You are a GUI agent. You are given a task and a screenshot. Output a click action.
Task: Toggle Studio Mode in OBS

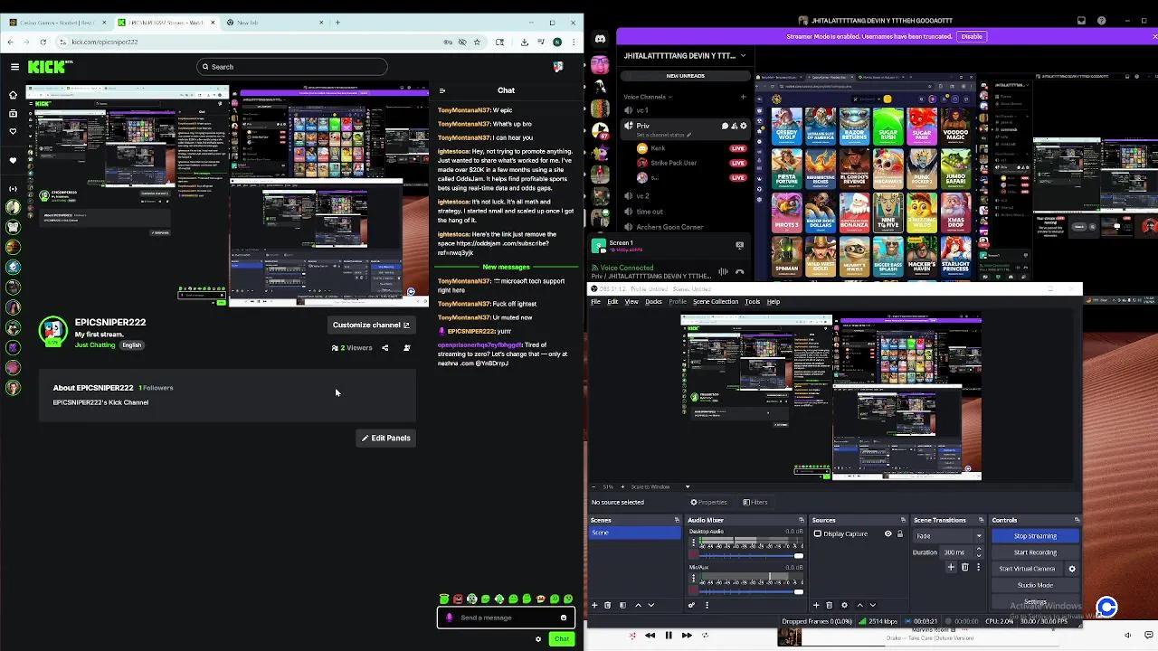(1035, 585)
